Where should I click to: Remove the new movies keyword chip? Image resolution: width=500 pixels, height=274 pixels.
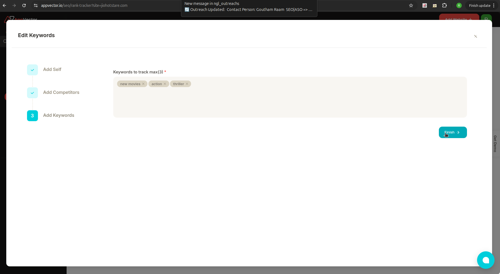[x=143, y=84]
